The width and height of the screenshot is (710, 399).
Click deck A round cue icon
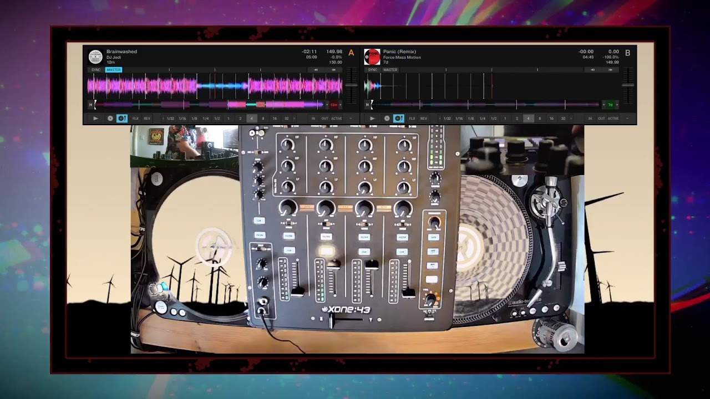coord(110,119)
